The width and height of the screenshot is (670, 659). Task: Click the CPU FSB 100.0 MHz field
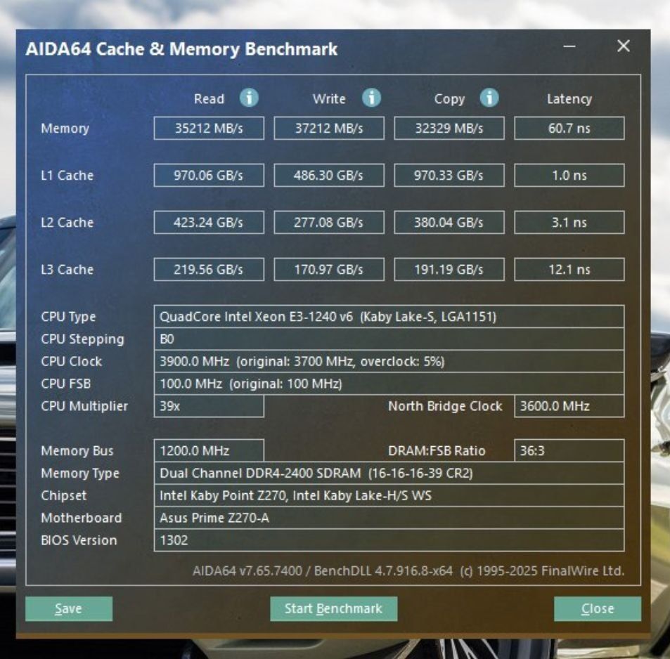[x=389, y=384]
